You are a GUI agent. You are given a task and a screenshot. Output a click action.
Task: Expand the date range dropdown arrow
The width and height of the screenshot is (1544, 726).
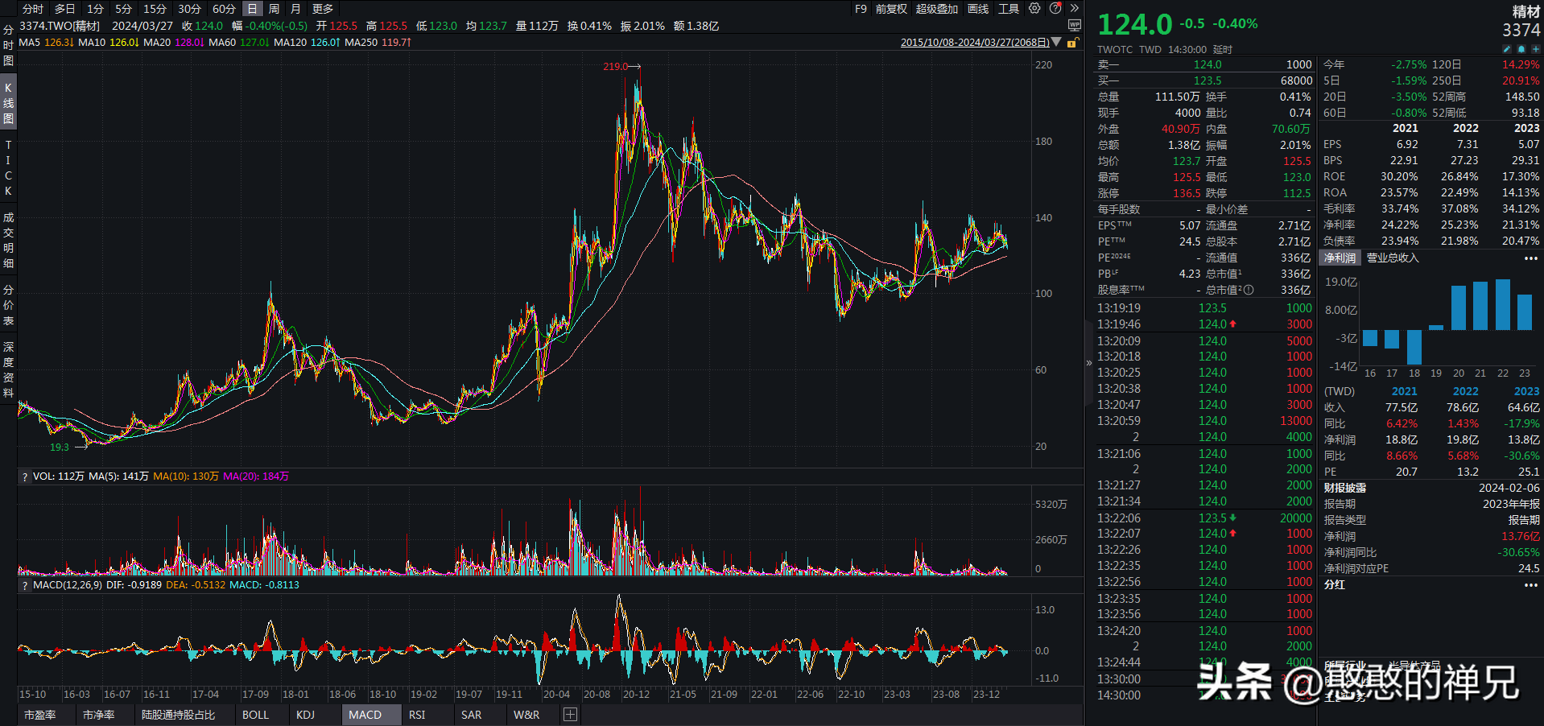pyautogui.click(x=1056, y=43)
